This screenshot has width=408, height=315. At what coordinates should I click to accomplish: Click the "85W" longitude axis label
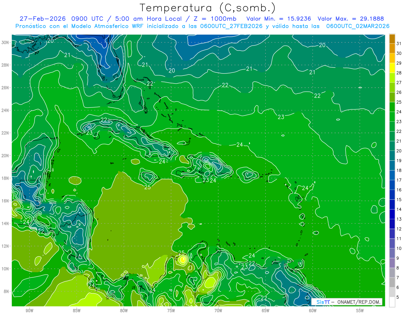(76, 311)
